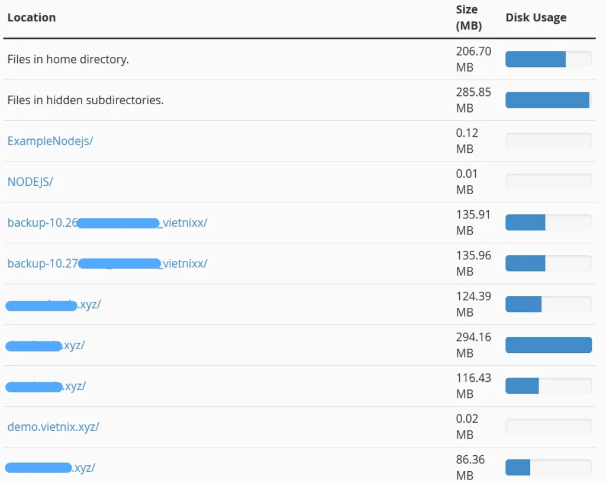Image resolution: width=606 pixels, height=483 pixels.
Task: Click the usage bar showing 116.43 MB
Action: (548, 385)
